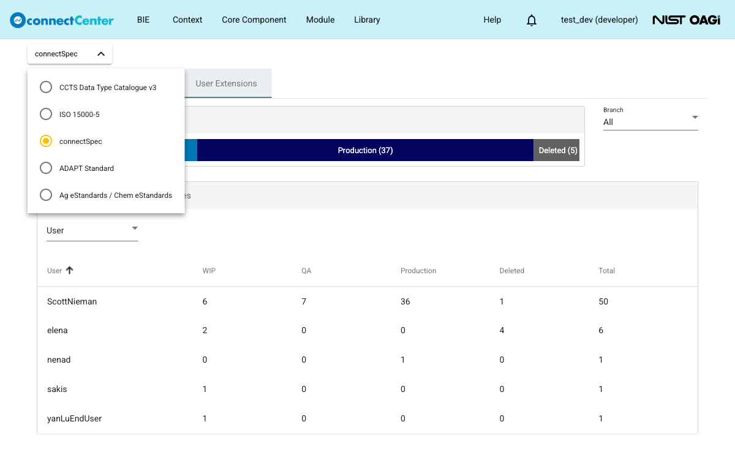735x449 pixels.
Task: Open the Module menu
Action: coord(320,20)
